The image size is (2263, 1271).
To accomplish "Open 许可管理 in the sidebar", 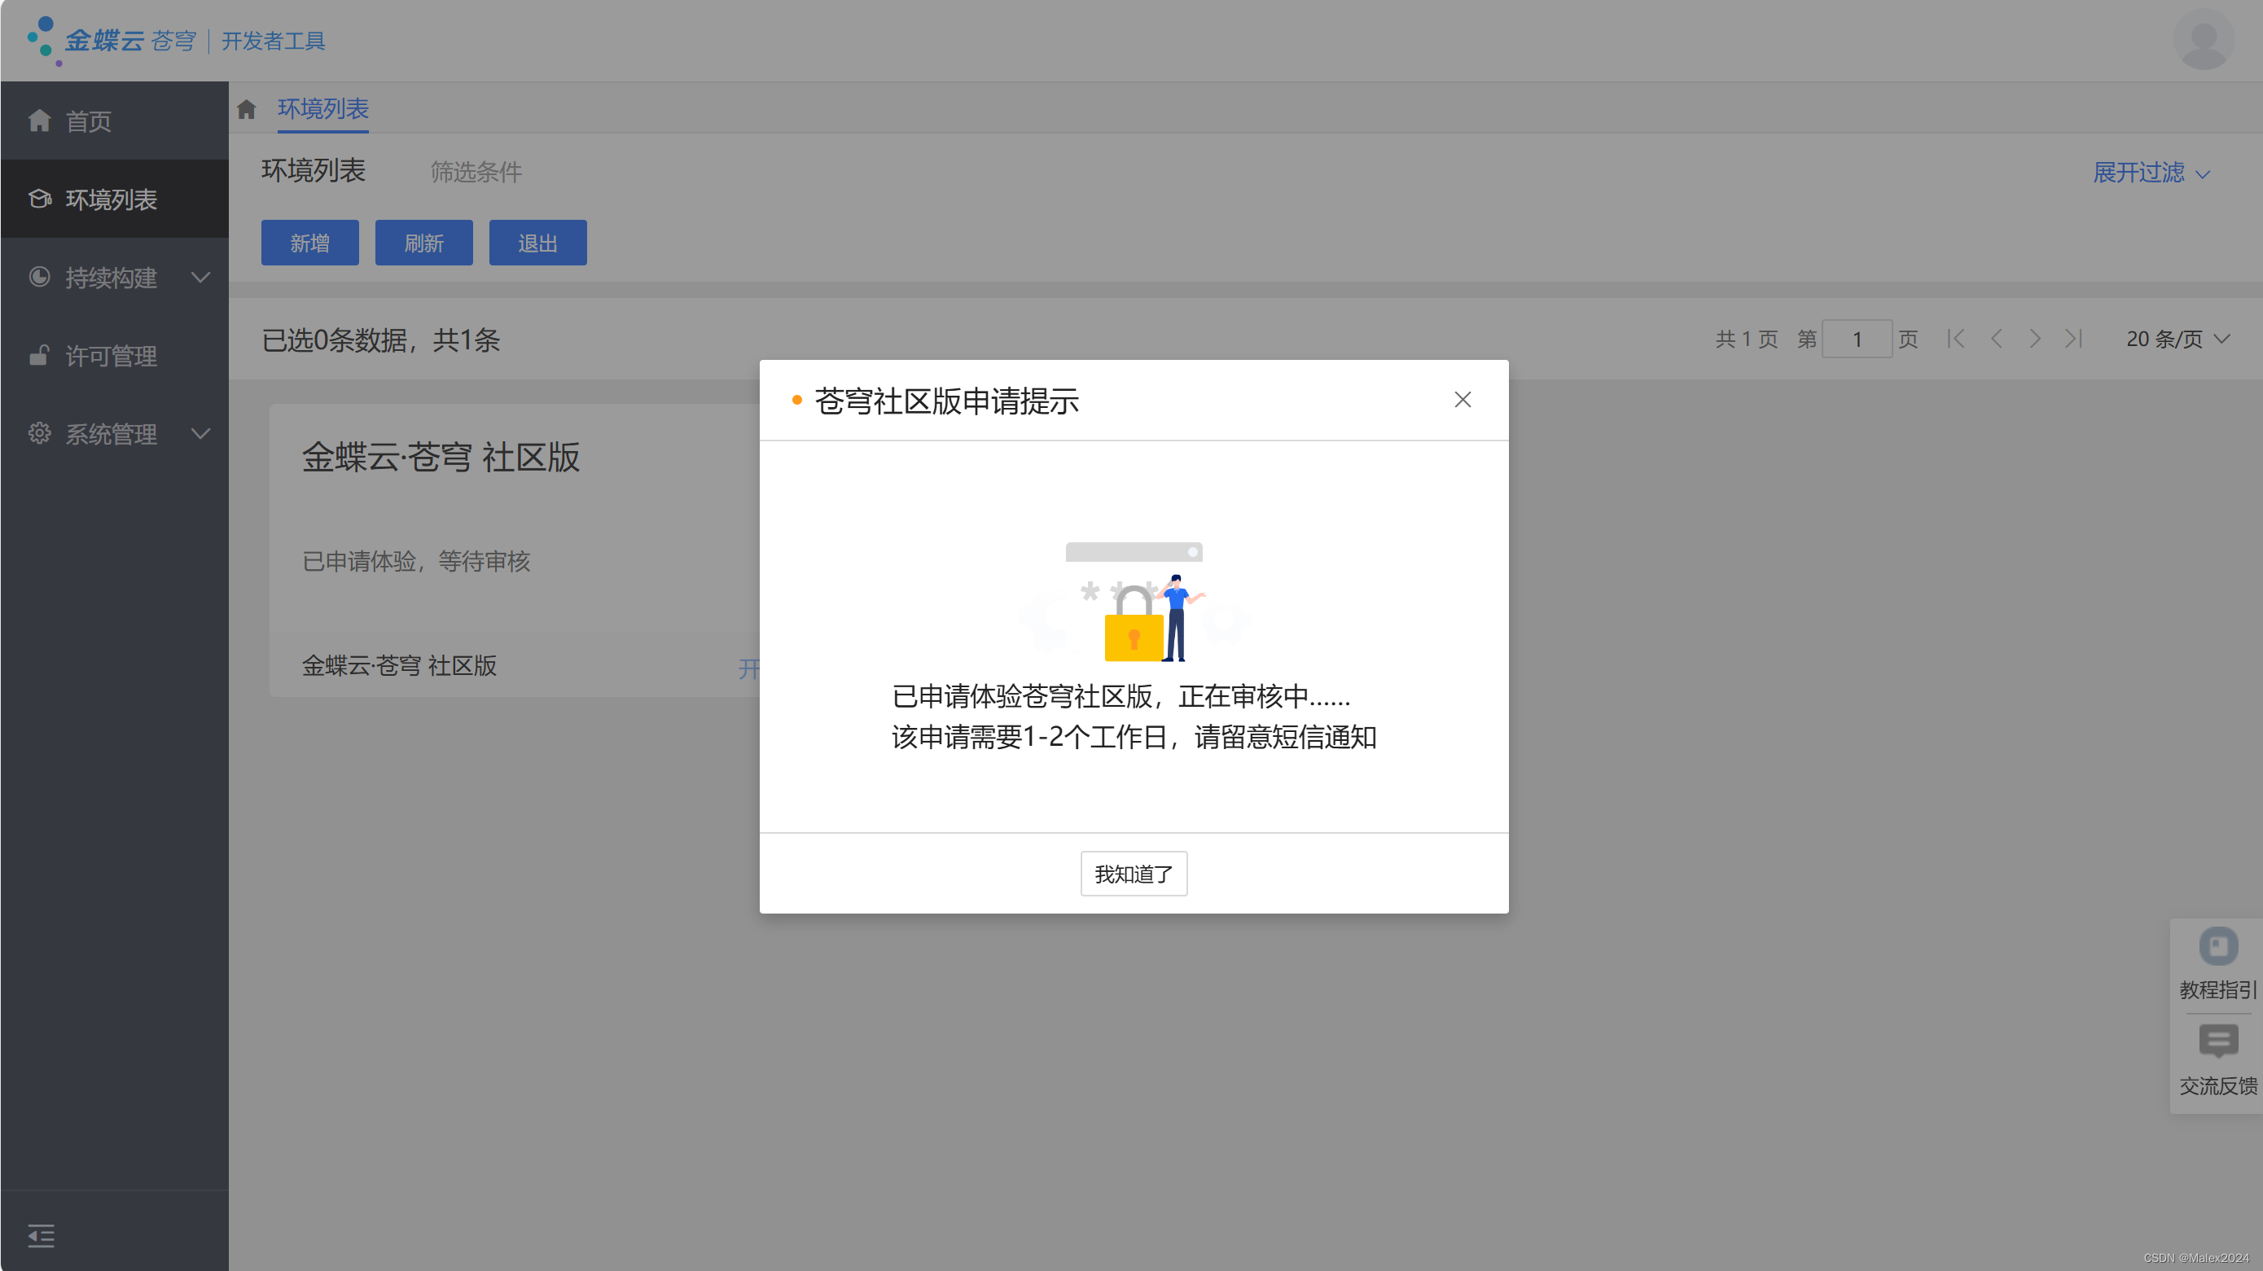I will pyautogui.click(x=111, y=356).
